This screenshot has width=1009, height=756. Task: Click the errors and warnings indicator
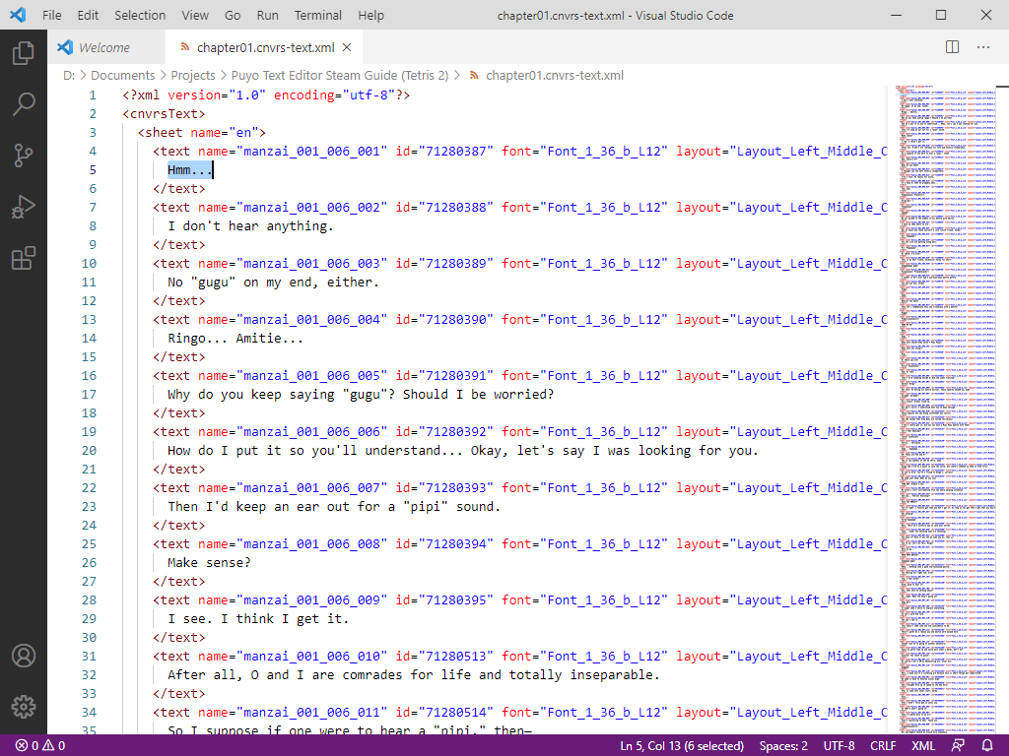tap(39, 746)
